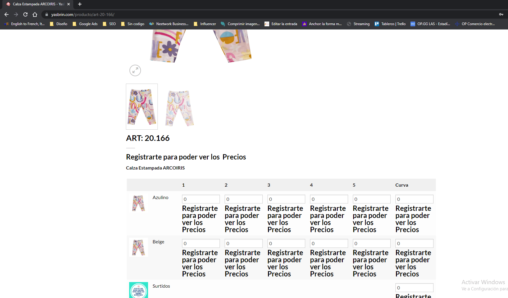The height and width of the screenshot is (298, 508).
Task: Go back to the previous page
Action: pos(7,14)
